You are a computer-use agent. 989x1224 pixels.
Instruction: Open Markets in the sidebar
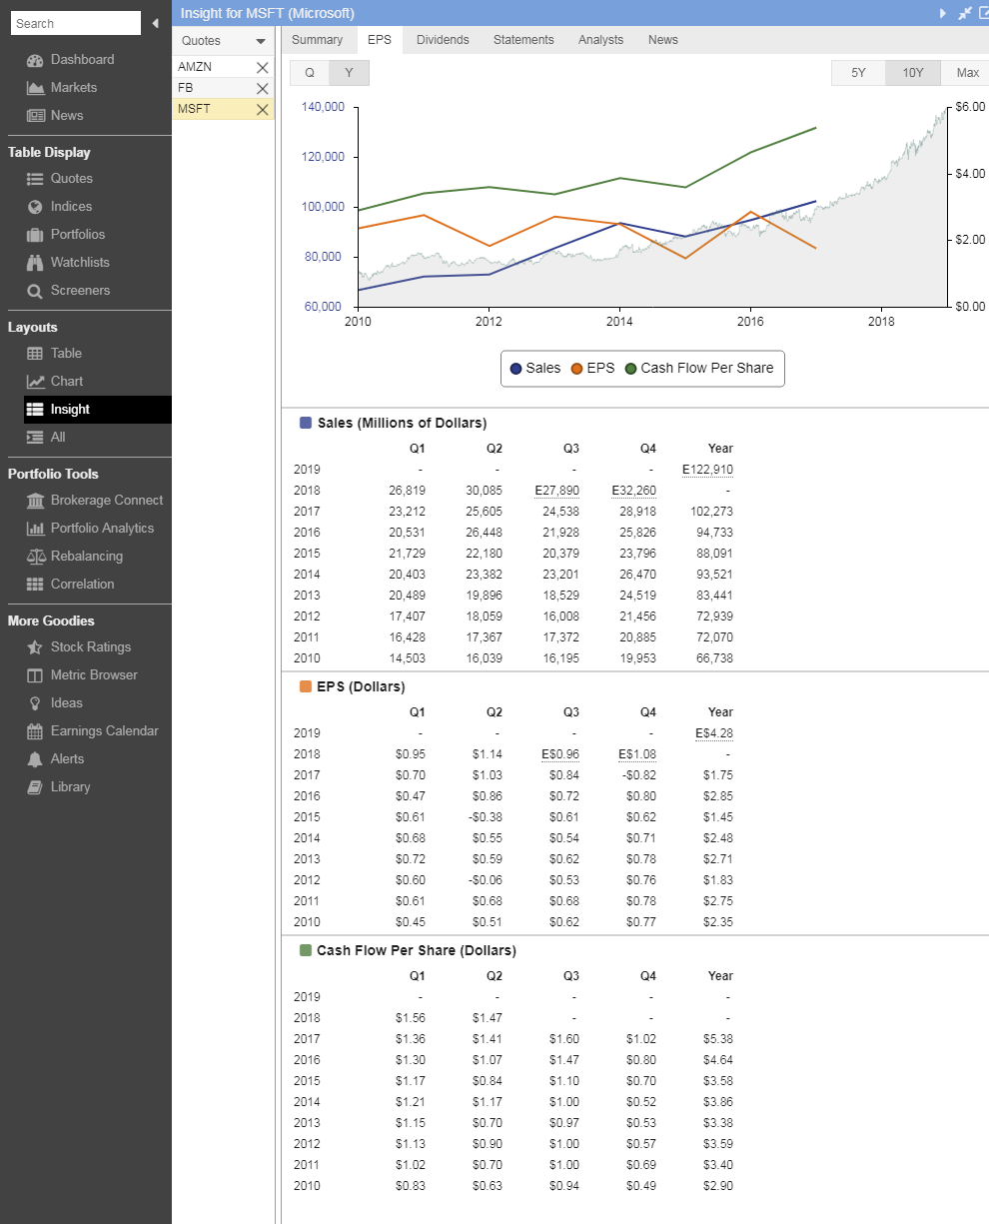click(x=62, y=88)
